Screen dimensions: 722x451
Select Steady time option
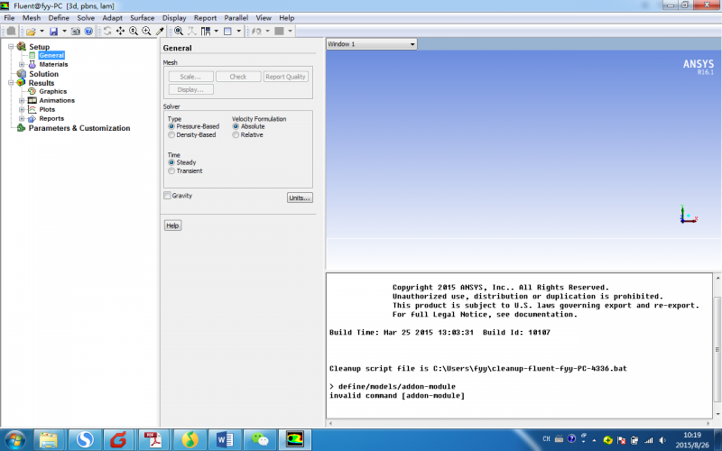pyautogui.click(x=171, y=162)
